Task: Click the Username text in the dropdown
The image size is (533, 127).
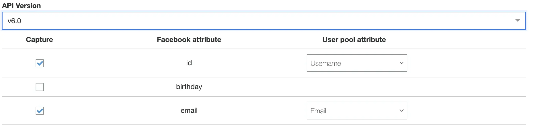Action: pos(325,63)
